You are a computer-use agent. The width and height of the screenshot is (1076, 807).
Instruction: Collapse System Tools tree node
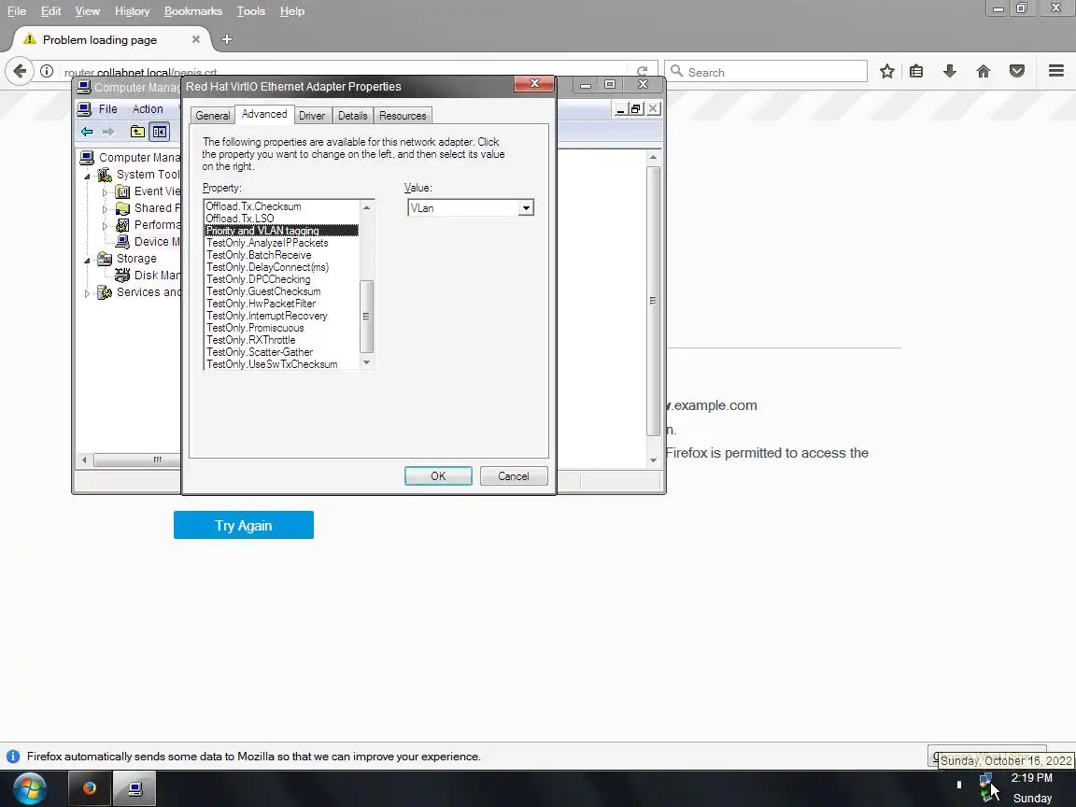tap(88, 176)
